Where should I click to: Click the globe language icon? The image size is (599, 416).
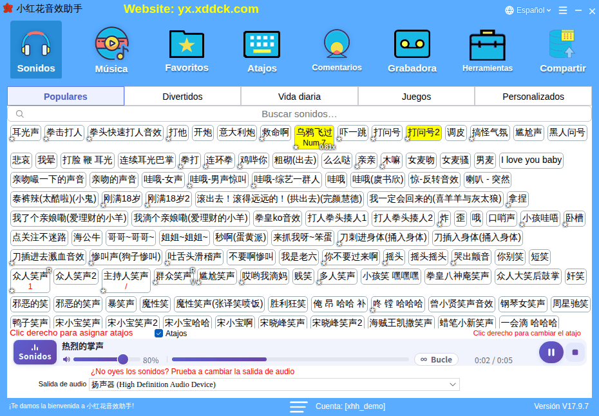point(509,10)
